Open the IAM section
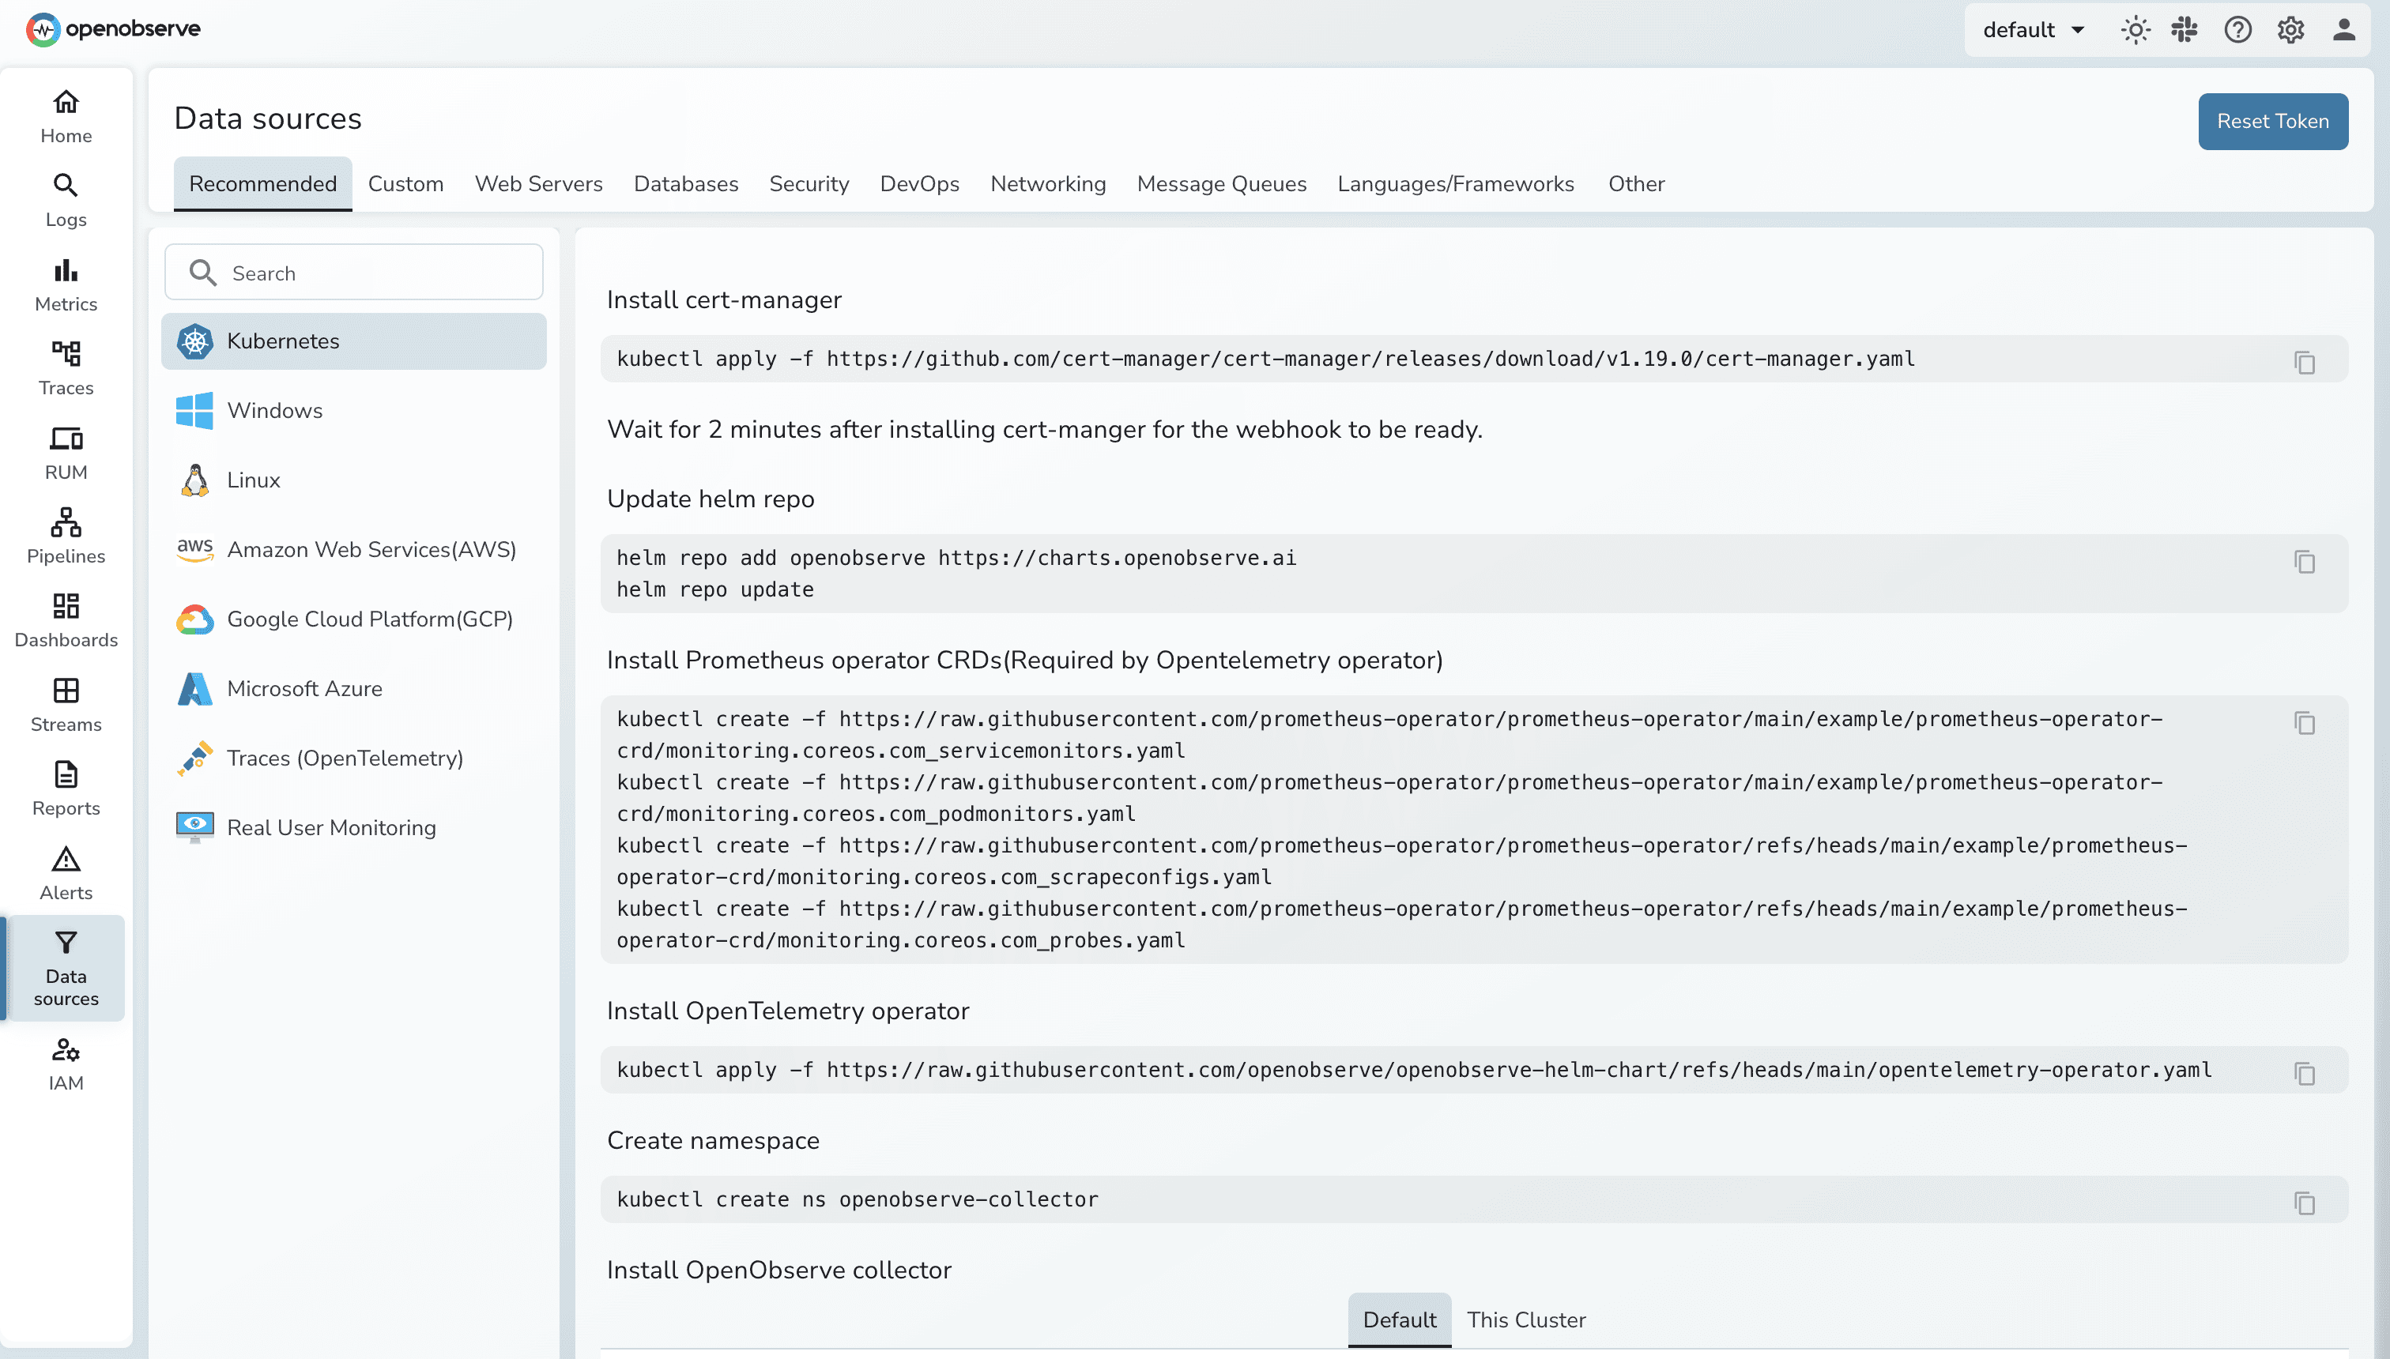 (x=65, y=1063)
